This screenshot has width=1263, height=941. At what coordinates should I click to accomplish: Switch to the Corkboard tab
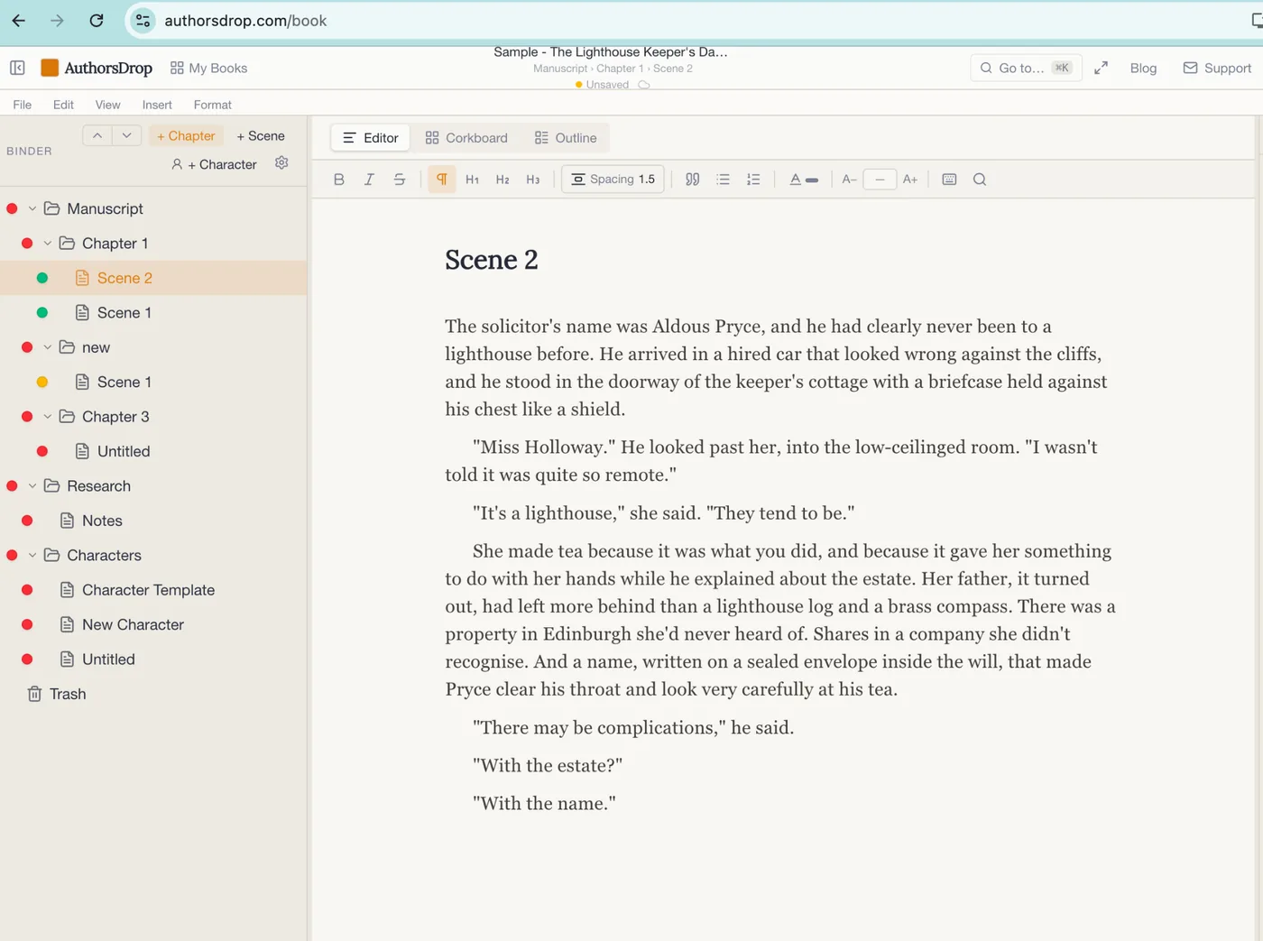click(x=466, y=138)
